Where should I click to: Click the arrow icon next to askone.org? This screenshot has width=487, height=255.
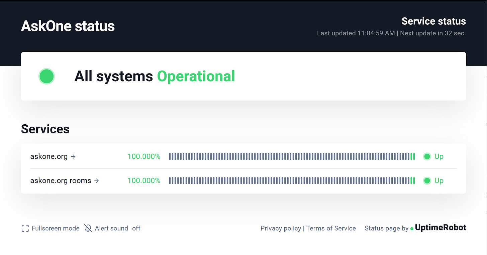[x=73, y=156]
